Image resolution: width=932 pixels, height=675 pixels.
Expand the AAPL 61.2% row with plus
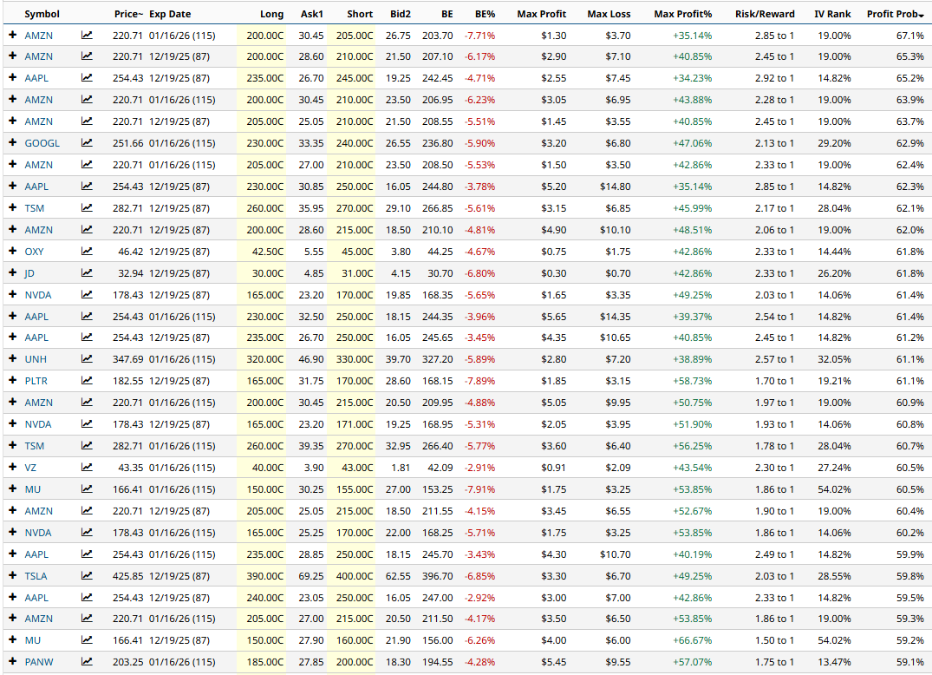[12, 337]
